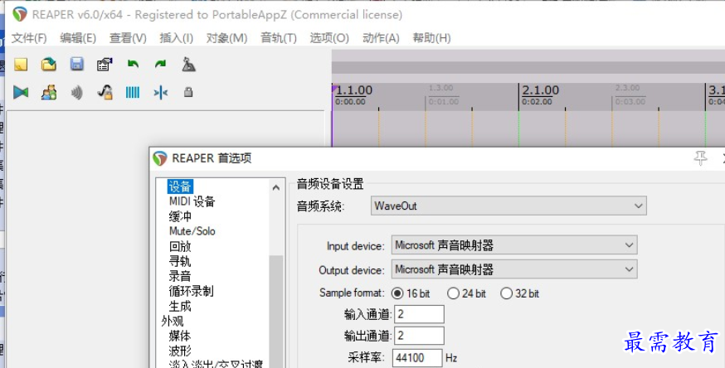Click the 2.3.00 timeline ruler marker
Viewport: 725px width, 368px height.
pyautogui.click(x=627, y=88)
